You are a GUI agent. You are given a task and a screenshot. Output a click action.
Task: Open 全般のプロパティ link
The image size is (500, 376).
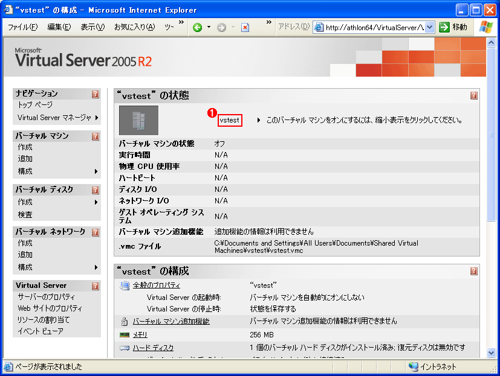(156, 285)
